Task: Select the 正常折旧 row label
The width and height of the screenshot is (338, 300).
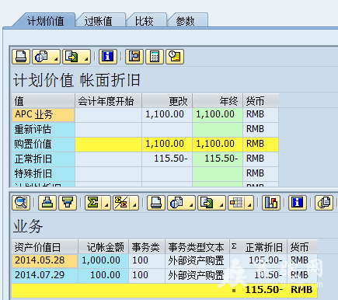Action: click(x=43, y=159)
